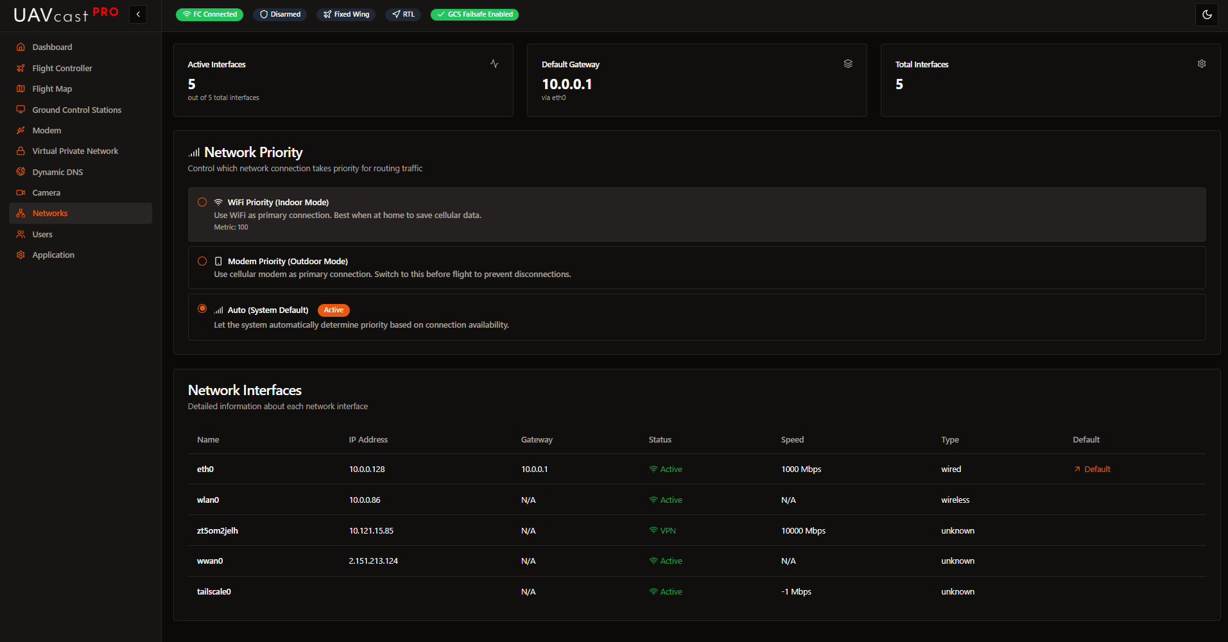Image resolution: width=1228 pixels, height=642 pixels.
Task: Click the Camera icon in sidebar
Action: point(21,193)
